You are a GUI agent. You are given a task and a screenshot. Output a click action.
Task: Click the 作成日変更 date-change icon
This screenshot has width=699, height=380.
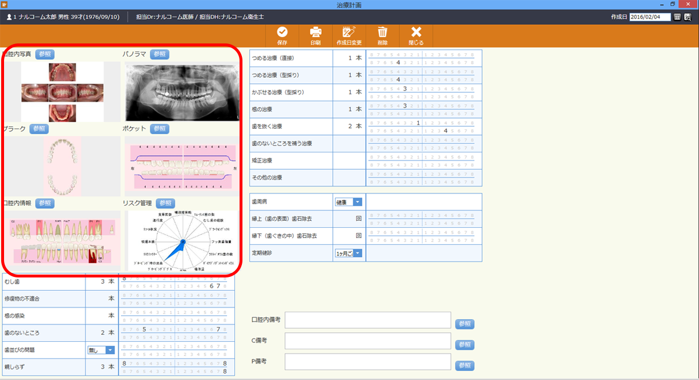point(349,32)
